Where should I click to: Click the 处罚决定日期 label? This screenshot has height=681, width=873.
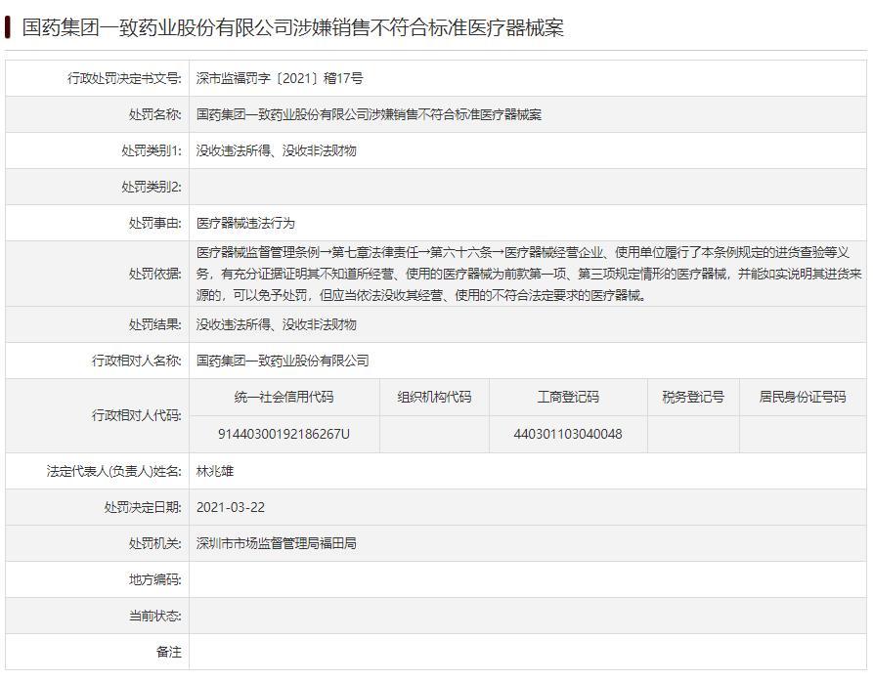click(143, 507)
